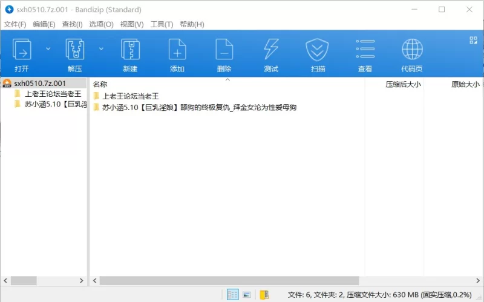Viewport: 484px width, 302px height.
Task: Click the 删除 (Delete) toolbar icon
Action: (224, 49)
